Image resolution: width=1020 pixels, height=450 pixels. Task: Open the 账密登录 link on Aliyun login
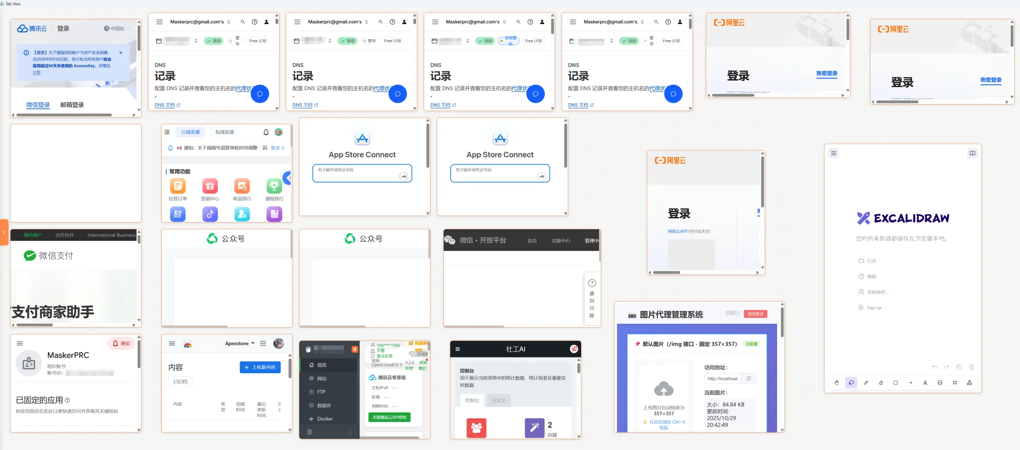coord(827,74)
